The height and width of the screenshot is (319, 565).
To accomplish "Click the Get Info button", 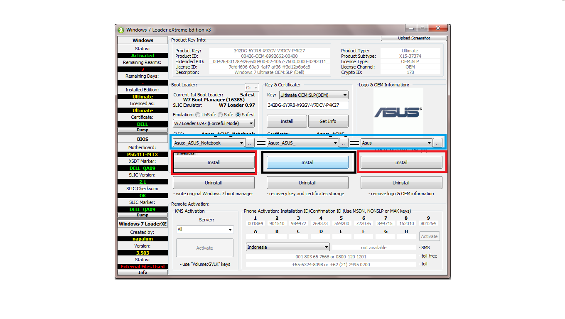I will [x=328, y=121].
